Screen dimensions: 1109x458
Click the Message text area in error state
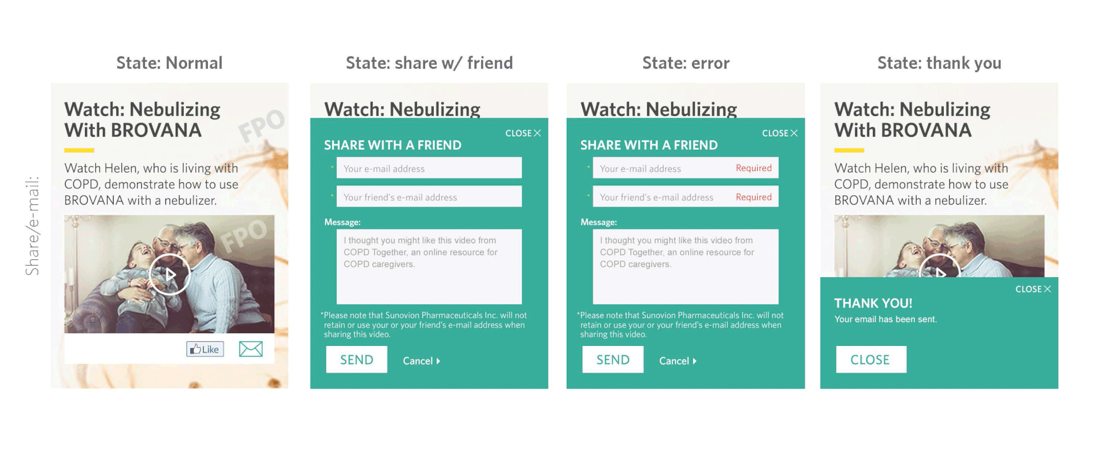click(x=686, y=266)
